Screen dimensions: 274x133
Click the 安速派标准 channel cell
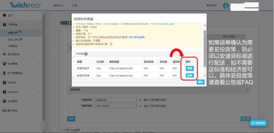[83, 76]
